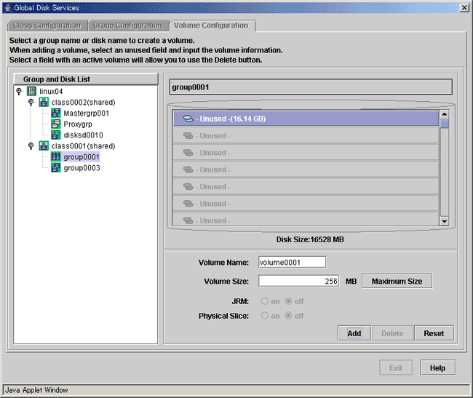This screenshot has width=473, height=398.
Task: Click the disk icon of the 16.14 GB unused slot
Action: click(188, 119)
